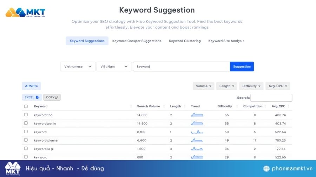Image resolution: width=316 pixels, height=177 pixels.
Task: Click sort arrows on Keyword column
Action: 131,106
